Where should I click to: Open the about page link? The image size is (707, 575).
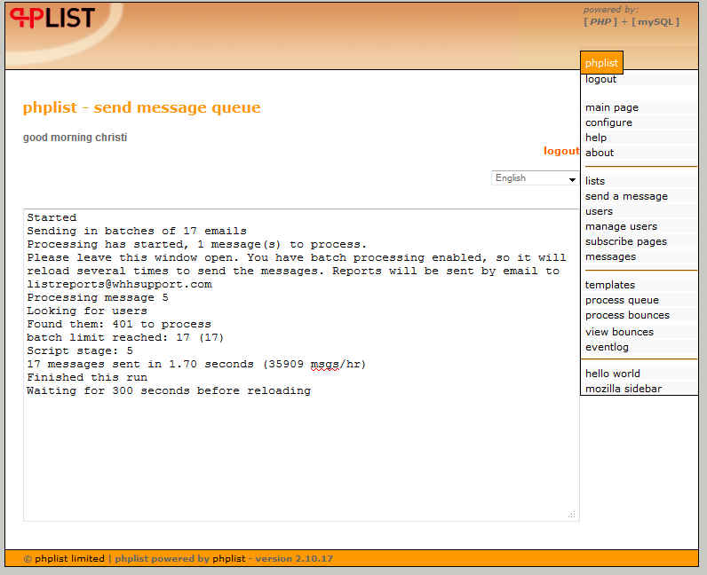click(x=600, y=153)
